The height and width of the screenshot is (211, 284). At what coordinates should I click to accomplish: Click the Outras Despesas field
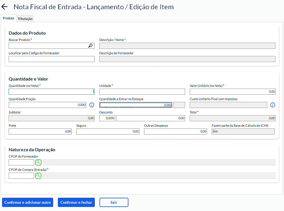click(x=175, y=132)
